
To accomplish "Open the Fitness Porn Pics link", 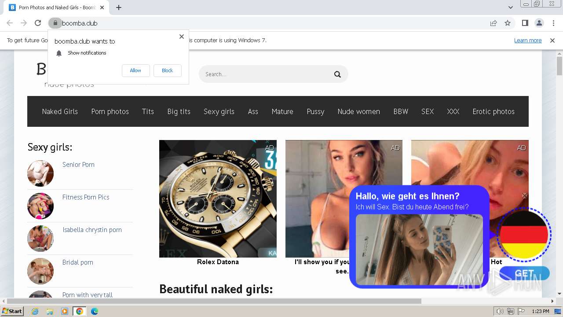I will pos(86,197).
